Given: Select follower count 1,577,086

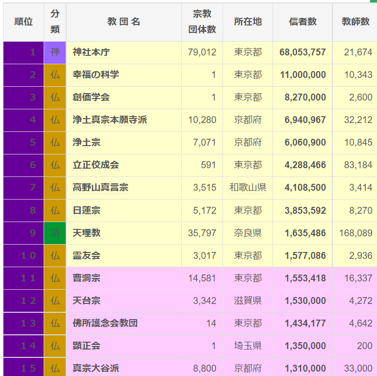Looking at the screenshot, I should coord(305,255).
